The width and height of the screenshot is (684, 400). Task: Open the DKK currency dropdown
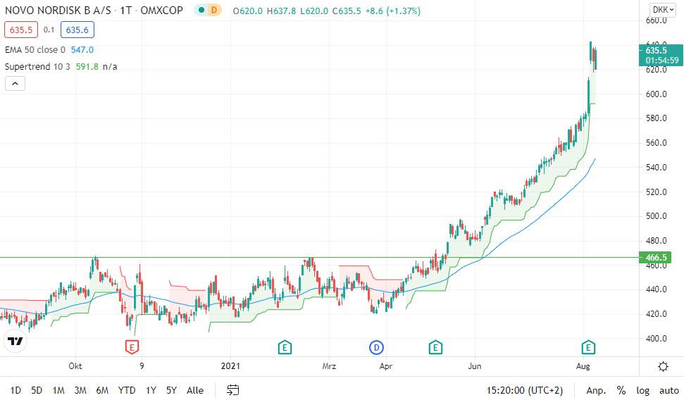[x=663, y=10]
